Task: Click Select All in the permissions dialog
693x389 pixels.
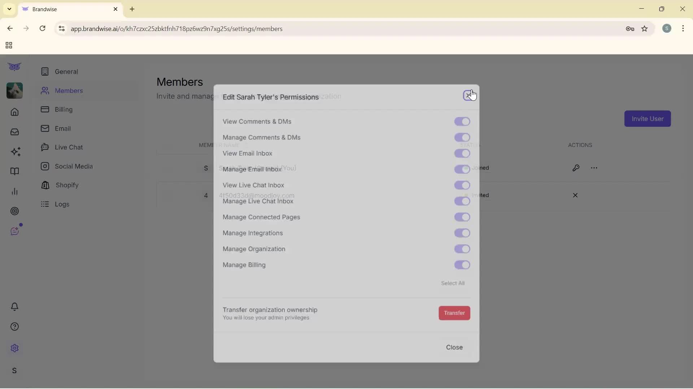Action: pyautogui.click(x=453, y=283)
